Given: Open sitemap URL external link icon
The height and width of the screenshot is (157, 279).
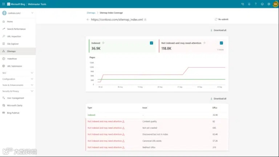Looking at the screenshot, I should (145, 20).
